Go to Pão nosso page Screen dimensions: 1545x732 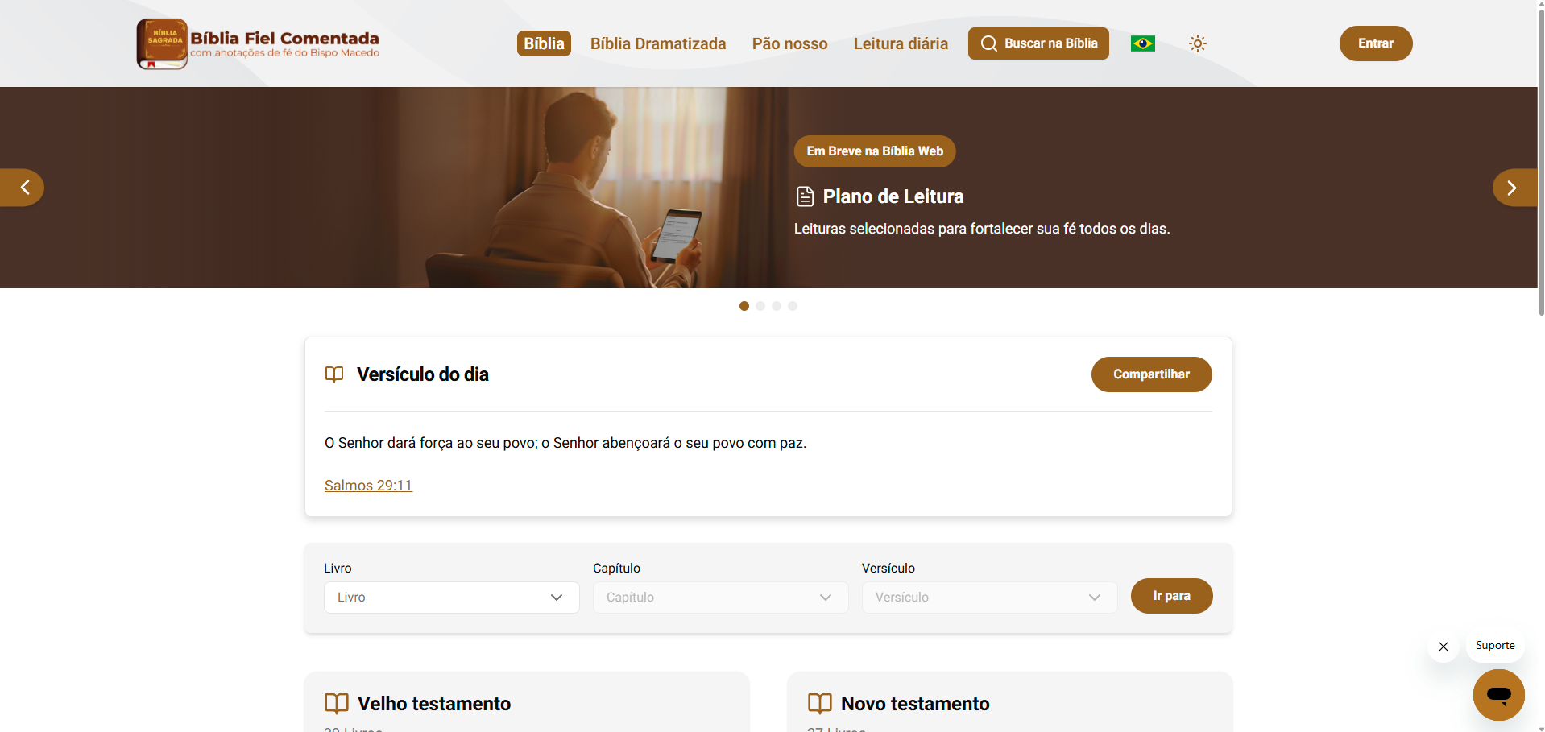(x=789, y=43)
